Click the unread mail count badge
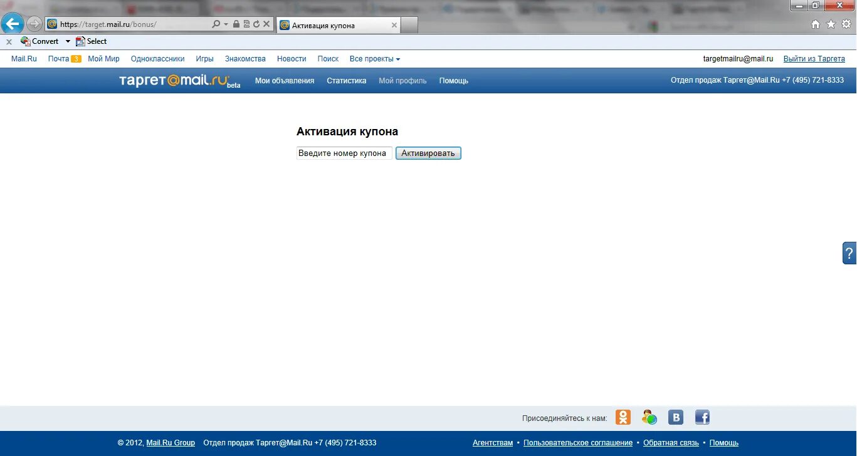 (76, 59)
